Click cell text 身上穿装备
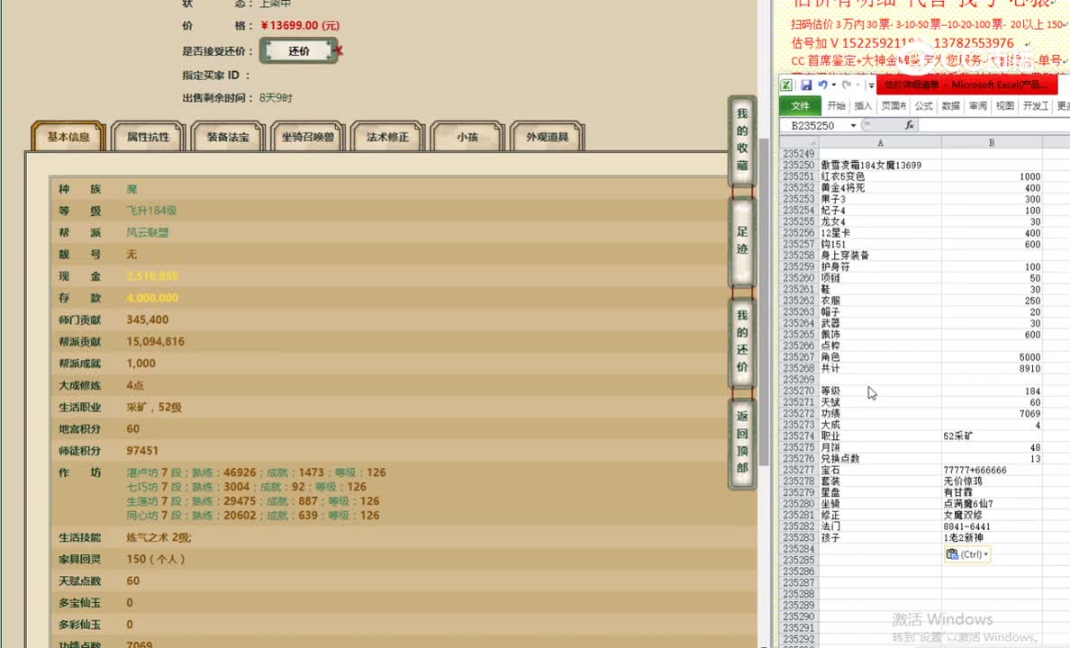 pos(845,256)
